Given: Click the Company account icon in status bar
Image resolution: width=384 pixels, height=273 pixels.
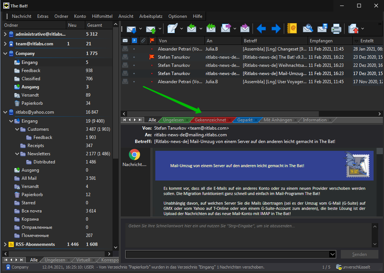Looking at the screenshot, I should [8, 267].
